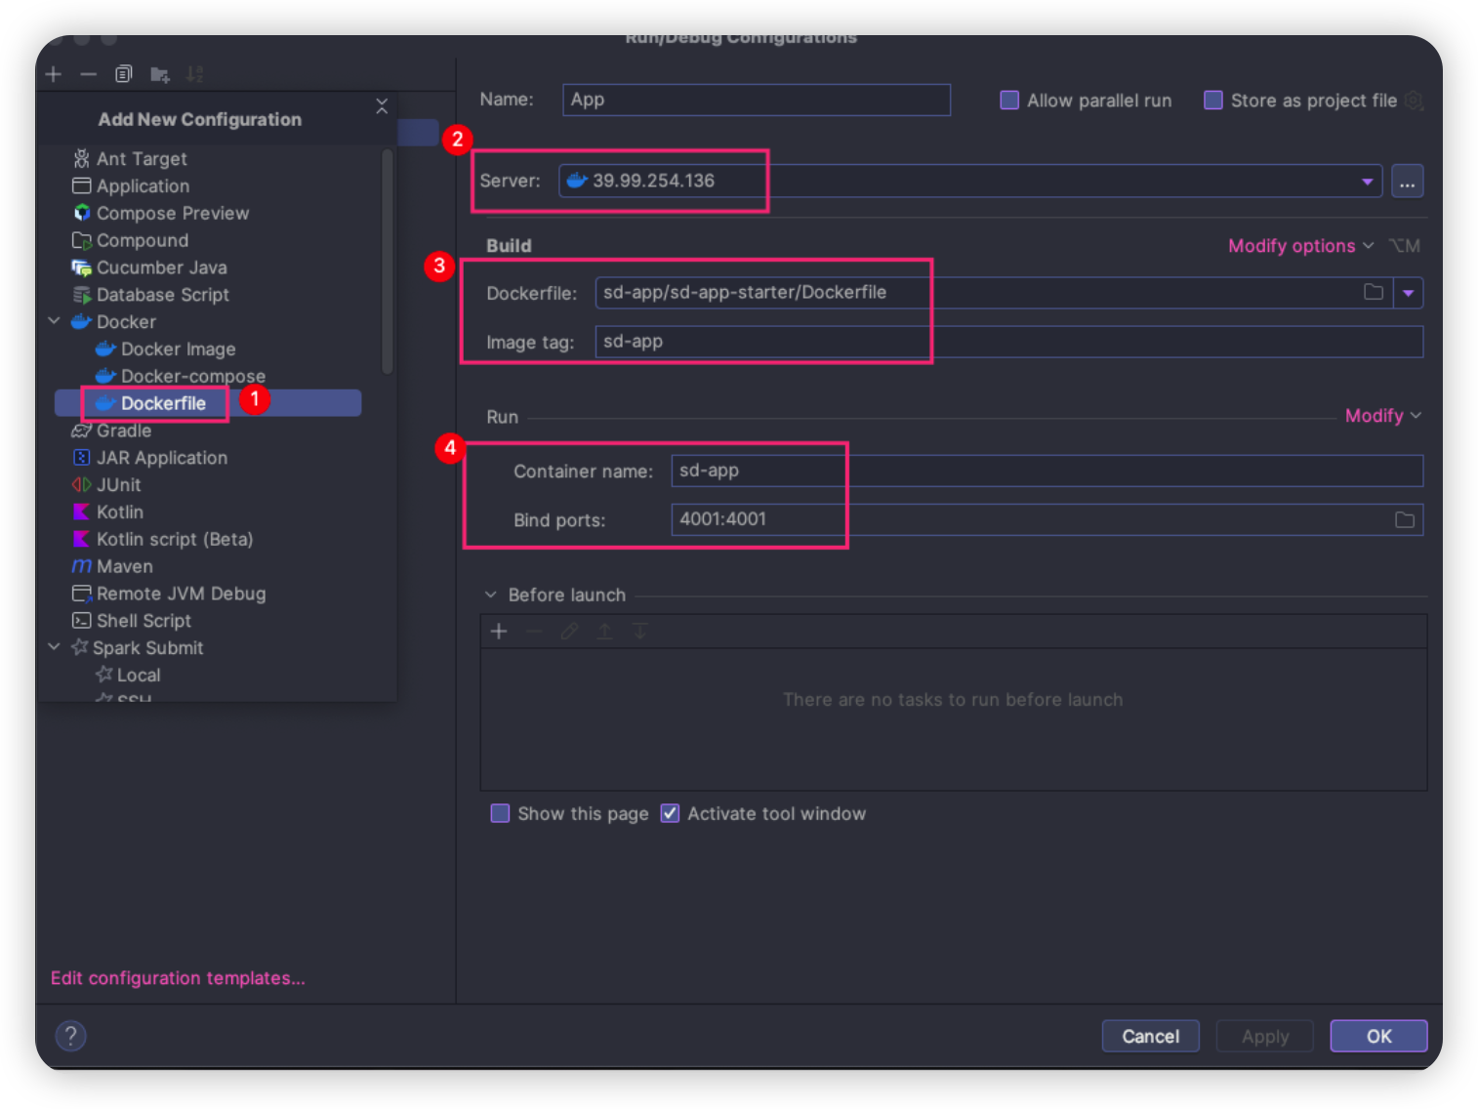Click the copy configuration icon

pyautogui.click(x=124, y=74)
